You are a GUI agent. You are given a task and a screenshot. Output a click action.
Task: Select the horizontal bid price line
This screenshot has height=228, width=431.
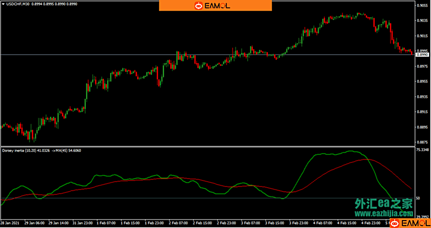point(208,54)
